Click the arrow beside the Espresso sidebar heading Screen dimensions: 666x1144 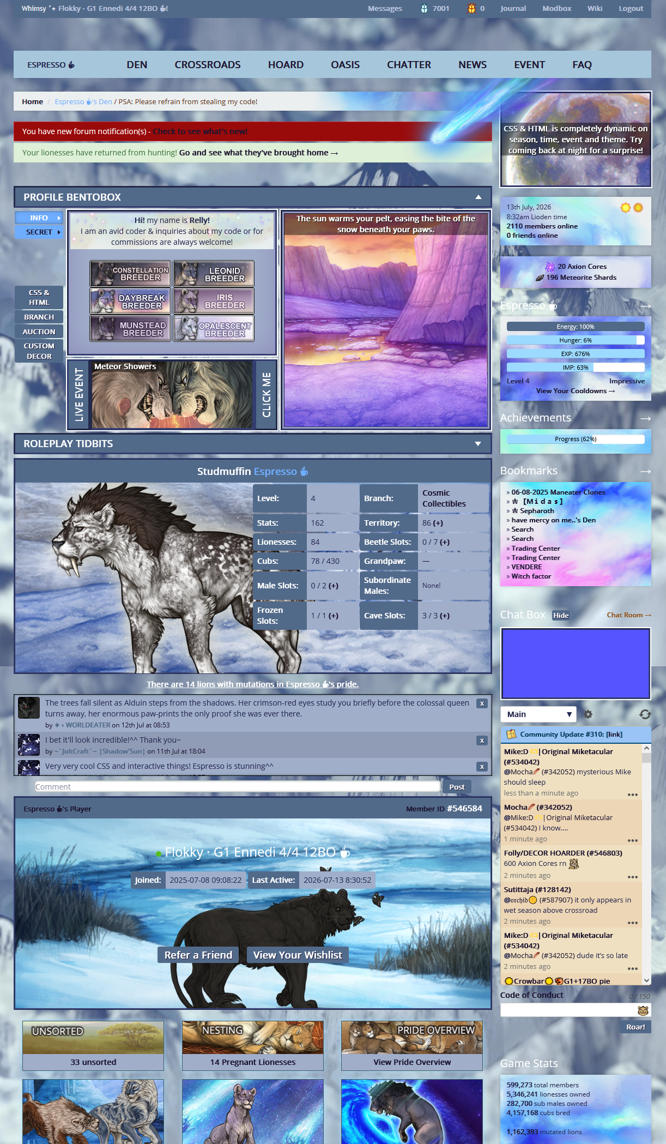coord(646,306)
